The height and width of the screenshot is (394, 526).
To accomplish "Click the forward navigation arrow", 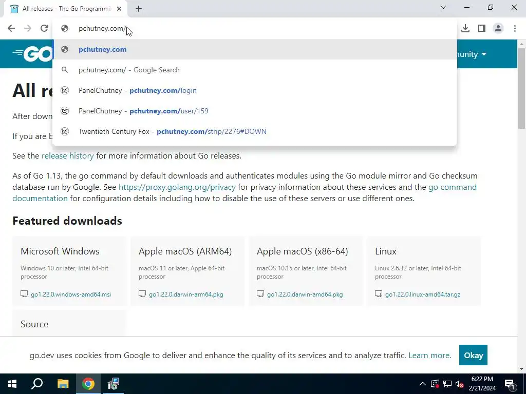I will click(x=28, y=28).
